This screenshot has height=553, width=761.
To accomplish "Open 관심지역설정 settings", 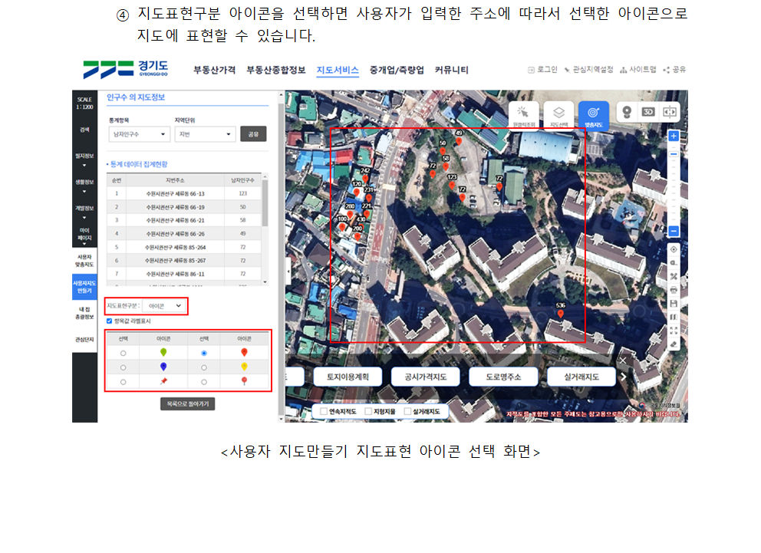I will [588, 70].
